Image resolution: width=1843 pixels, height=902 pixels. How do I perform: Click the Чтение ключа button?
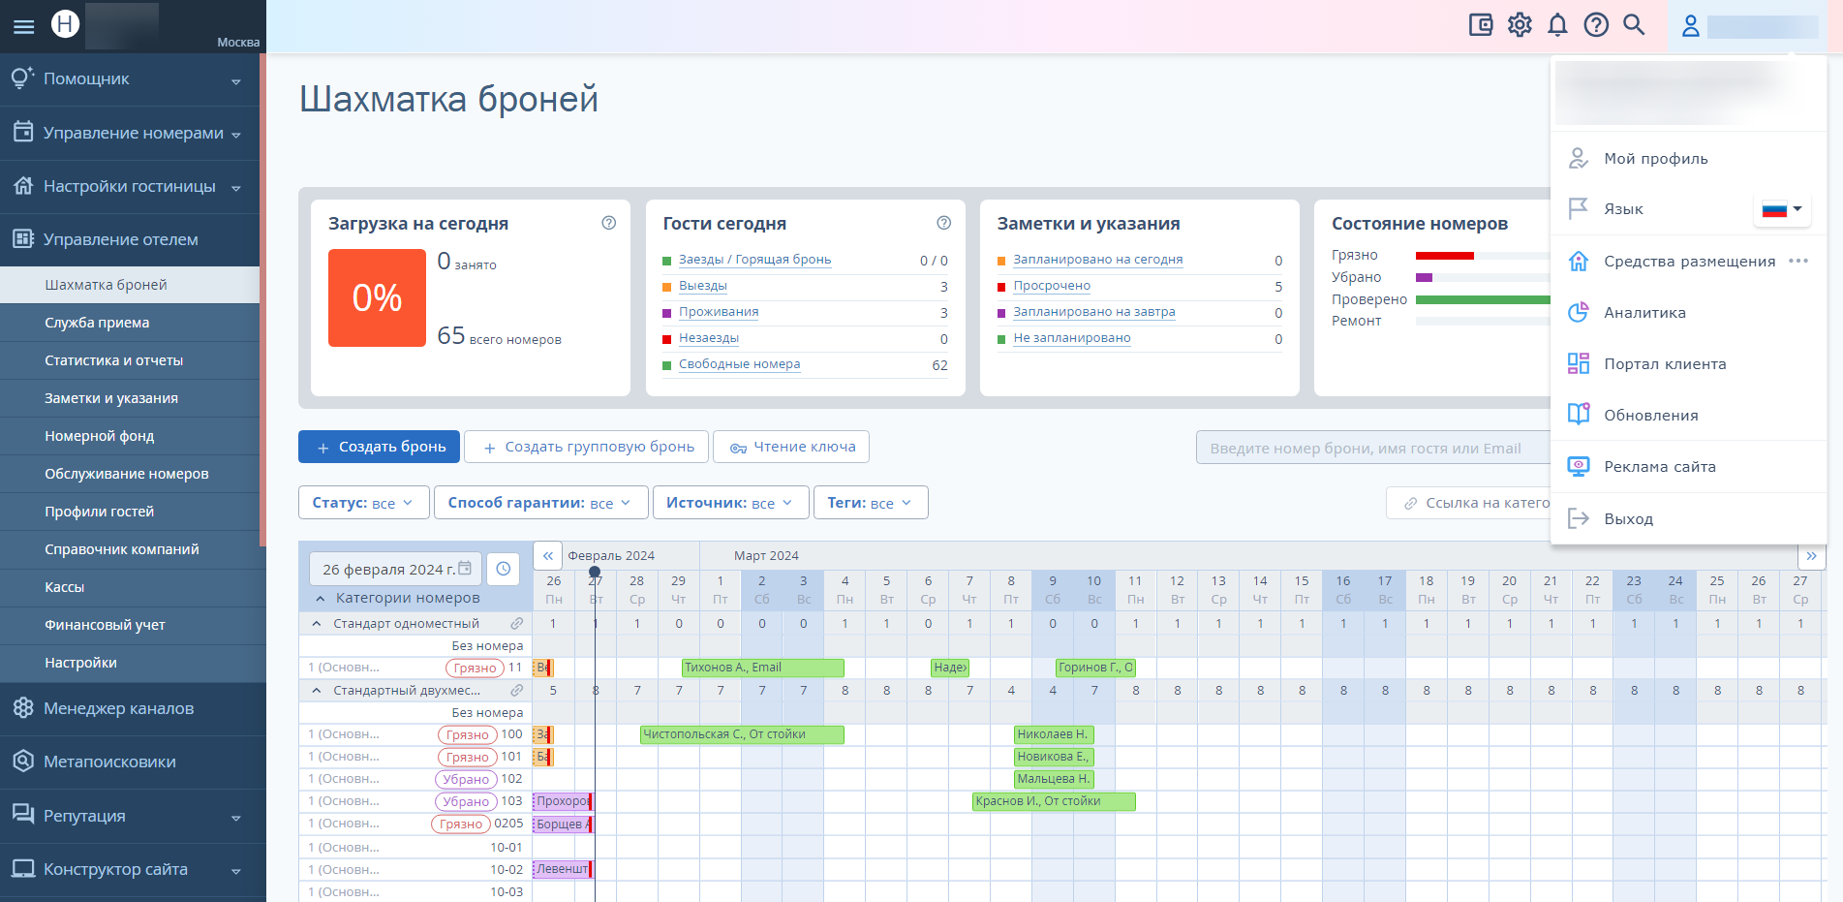(791, 447)
